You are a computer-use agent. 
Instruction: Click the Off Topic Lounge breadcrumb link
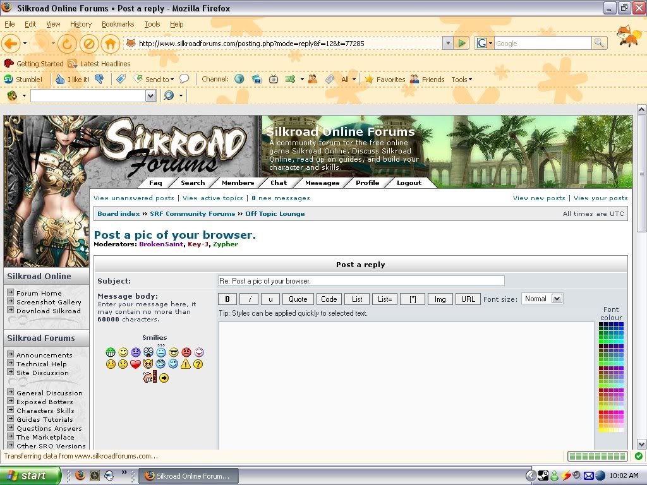(275, 214)
